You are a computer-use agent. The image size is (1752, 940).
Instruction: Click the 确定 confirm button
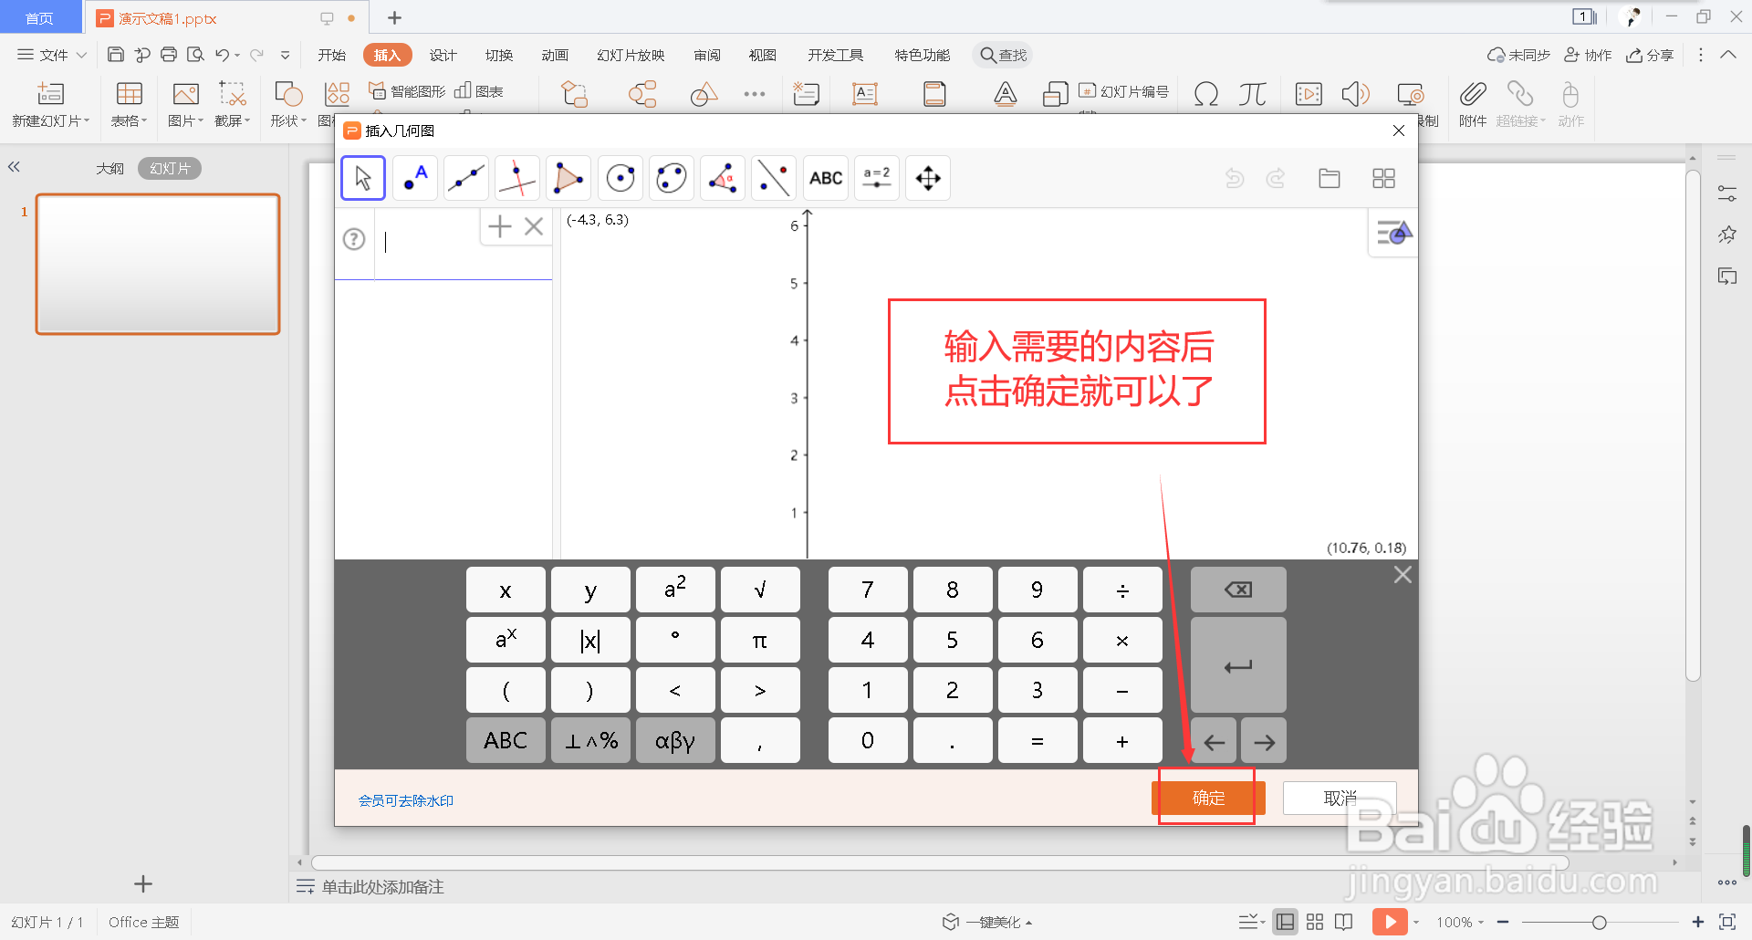coord(1207,797)
